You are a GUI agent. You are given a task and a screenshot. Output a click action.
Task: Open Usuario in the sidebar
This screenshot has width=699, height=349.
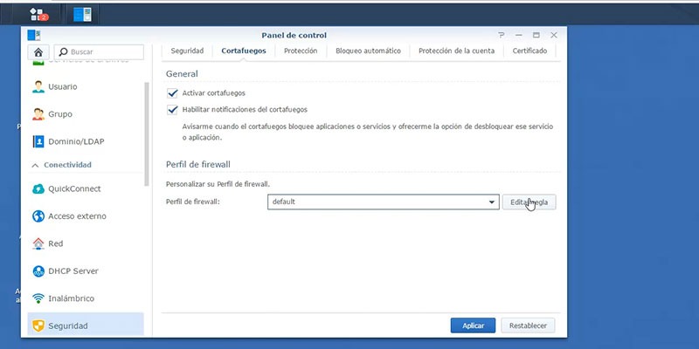click(x=86, y=86)
